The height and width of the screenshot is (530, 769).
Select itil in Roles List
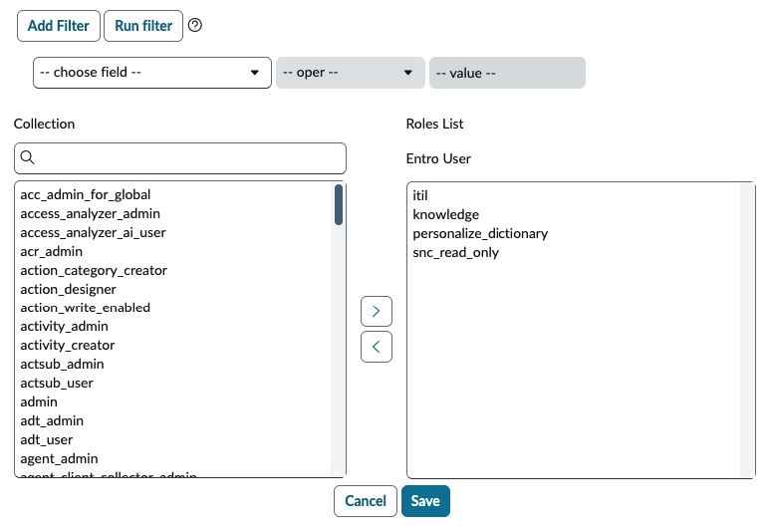point(420,195)
